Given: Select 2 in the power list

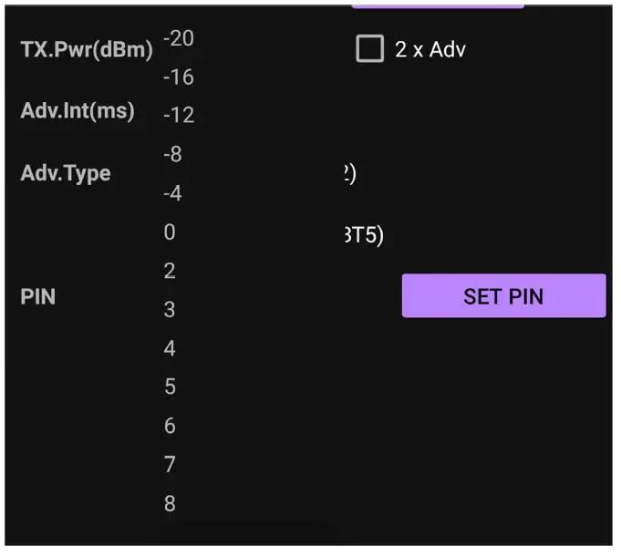Looking at the screenshot, I should [x=170, y=271].
